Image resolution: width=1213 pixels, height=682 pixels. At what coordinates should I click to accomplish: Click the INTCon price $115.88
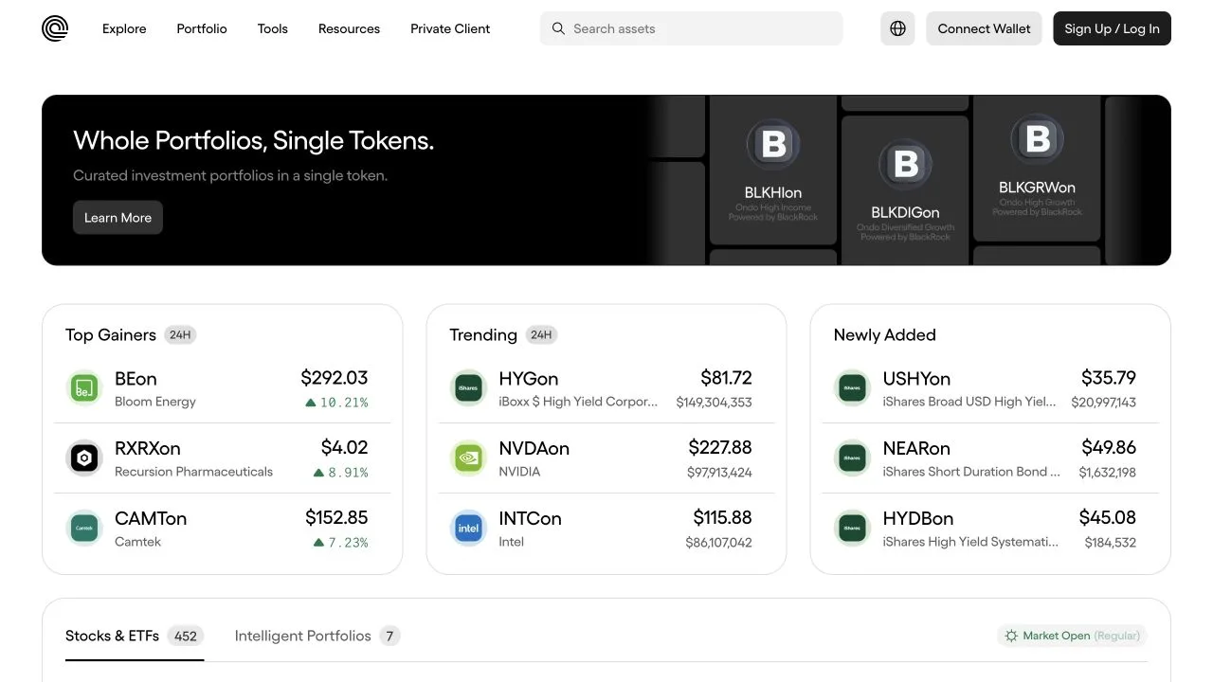(x=722, y=518)
